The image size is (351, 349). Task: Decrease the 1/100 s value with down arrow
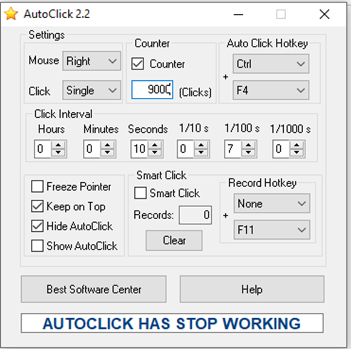click(249, 153)
